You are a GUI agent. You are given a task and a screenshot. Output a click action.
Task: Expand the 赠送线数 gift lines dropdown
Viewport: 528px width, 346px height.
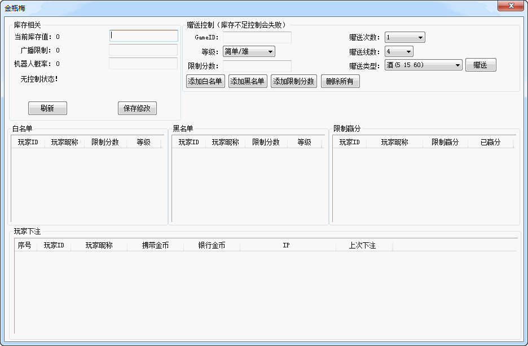click(399, 51)
